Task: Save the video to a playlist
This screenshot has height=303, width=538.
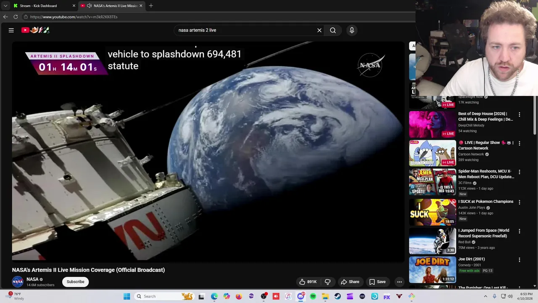Action: (377, 282)
